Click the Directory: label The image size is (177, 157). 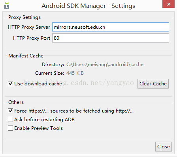pyautogui.click(x=53, y=65)
